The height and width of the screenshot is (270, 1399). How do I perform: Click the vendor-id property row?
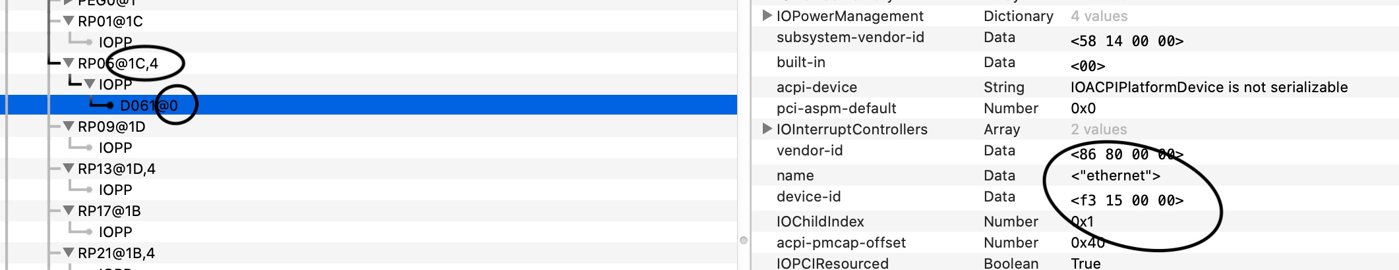pos(810,151)
